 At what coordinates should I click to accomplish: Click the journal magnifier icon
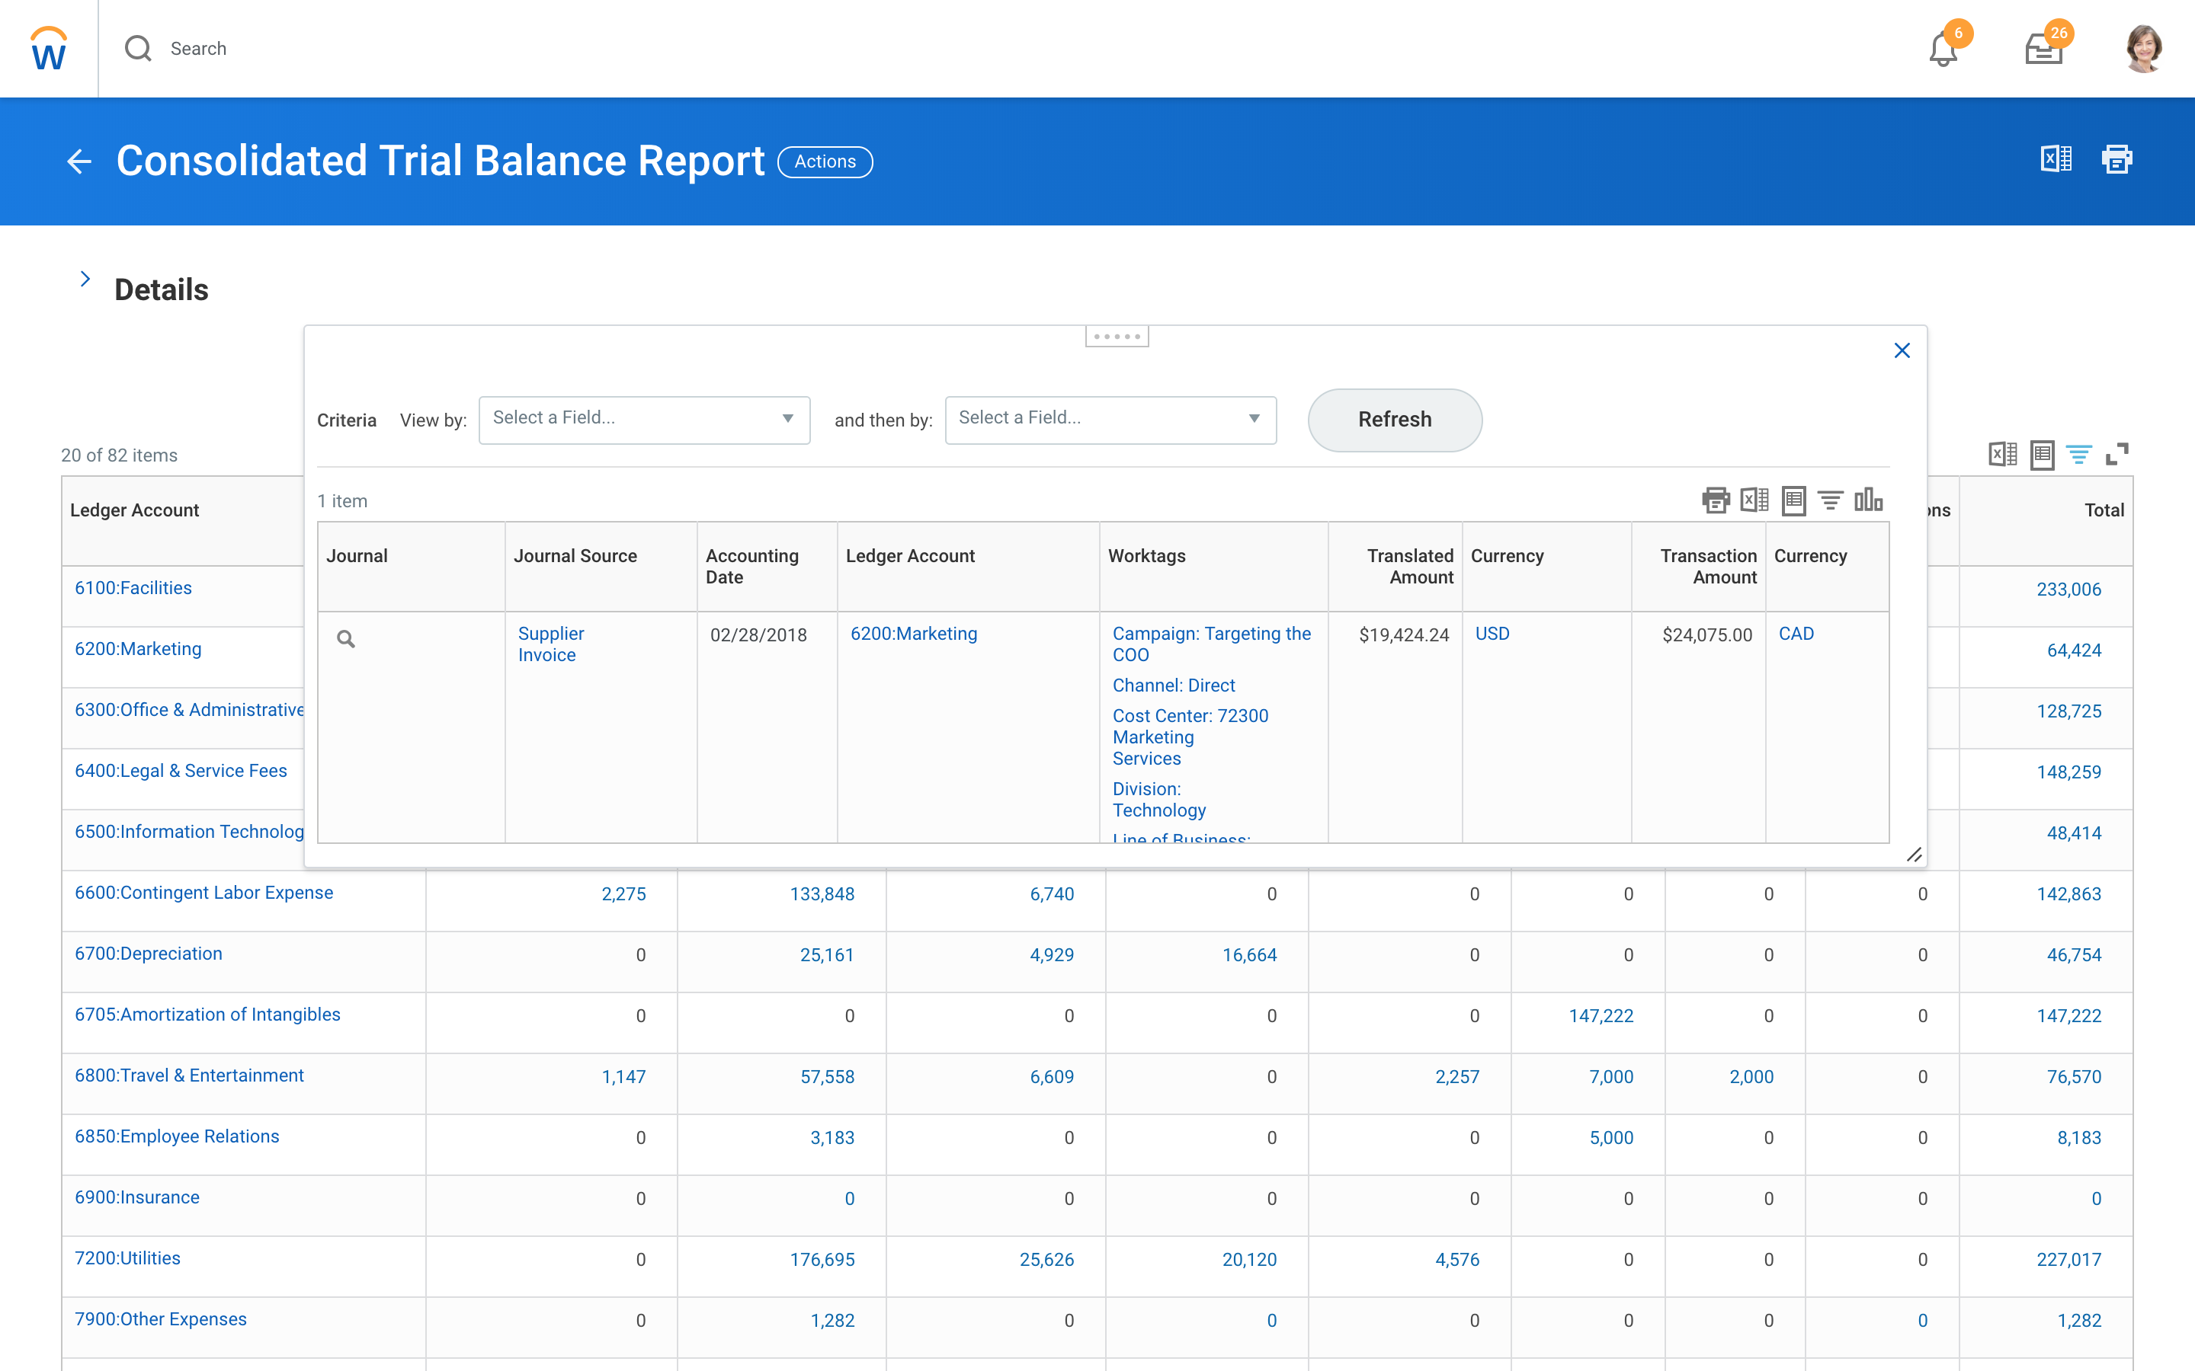[x=345, y=639]
